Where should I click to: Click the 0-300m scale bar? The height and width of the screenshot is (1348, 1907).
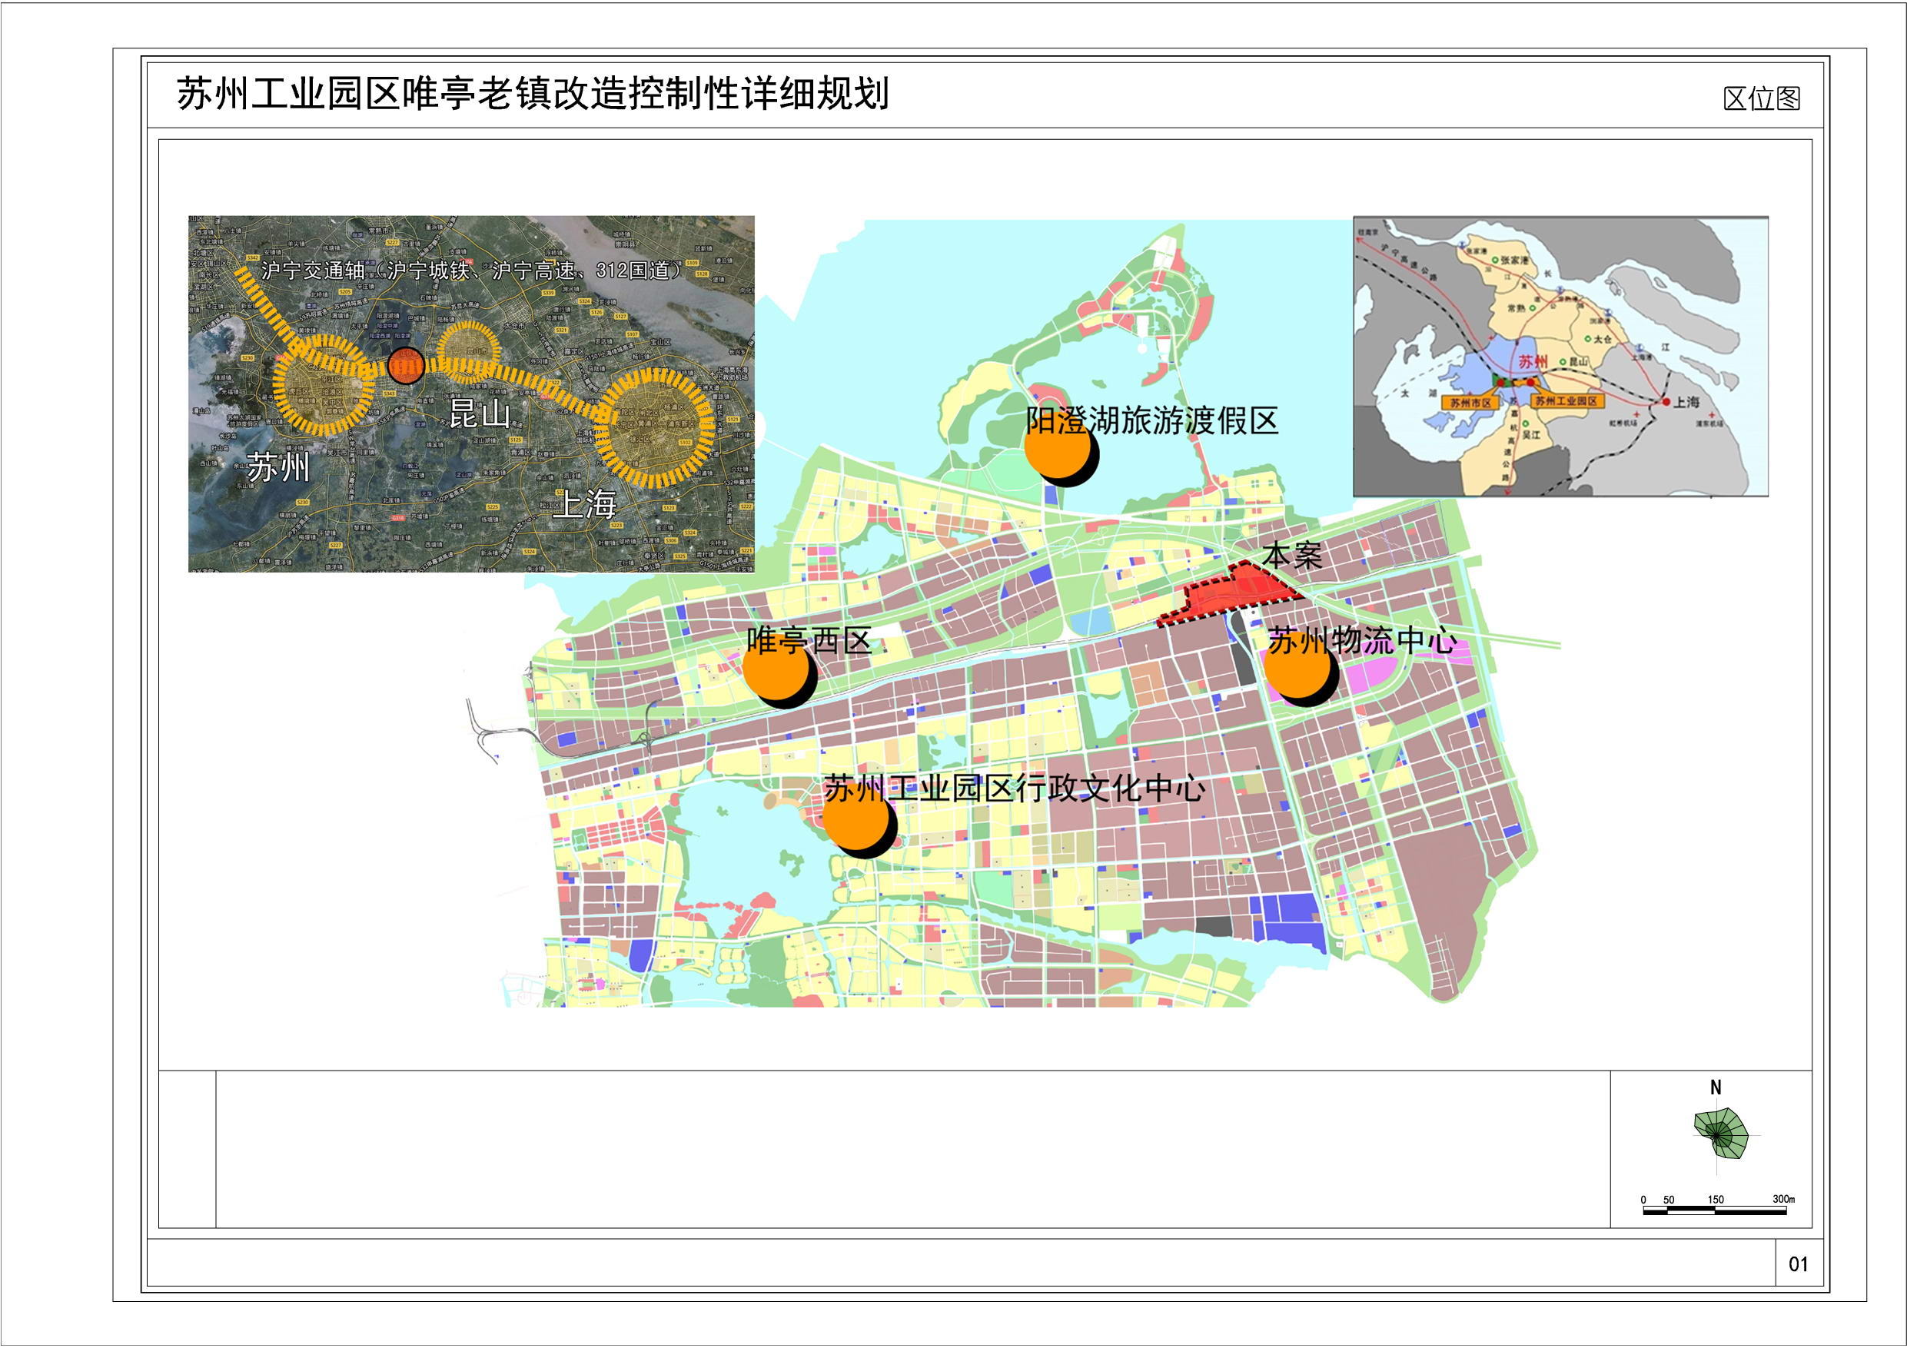[1714, 1211]
